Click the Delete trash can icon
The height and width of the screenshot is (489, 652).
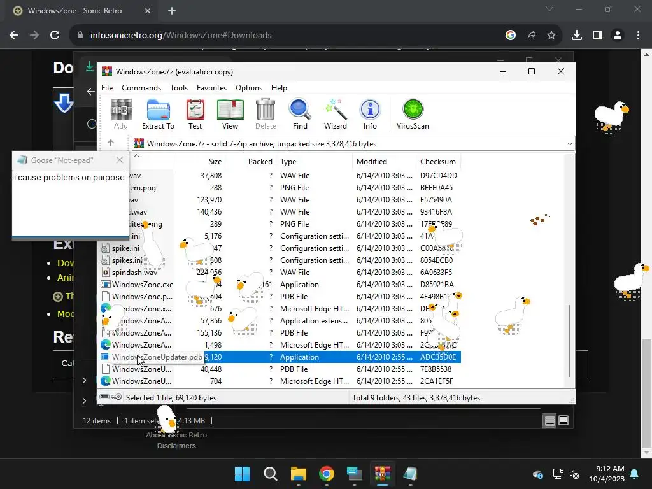(x=266, y=115)
